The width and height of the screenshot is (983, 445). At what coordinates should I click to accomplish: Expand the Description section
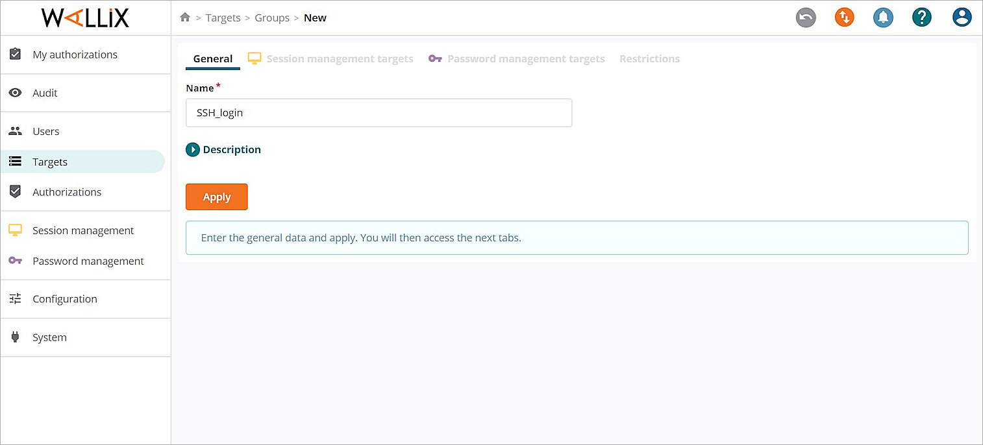pos(223,149)
